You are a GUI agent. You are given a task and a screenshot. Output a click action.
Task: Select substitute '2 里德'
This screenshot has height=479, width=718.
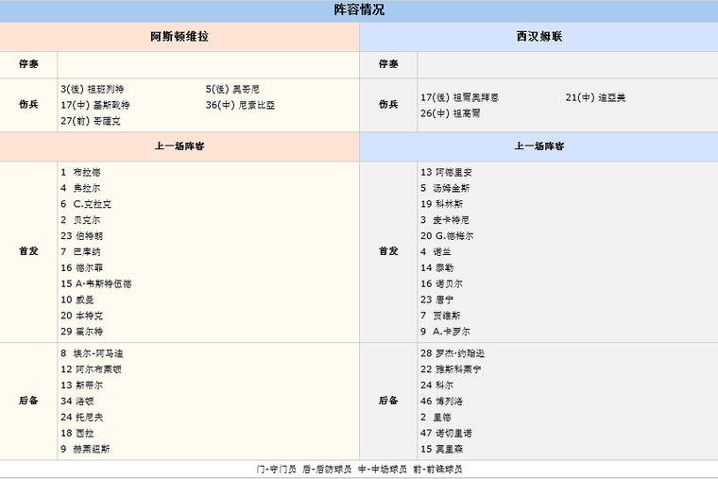(x=436, y=418)
